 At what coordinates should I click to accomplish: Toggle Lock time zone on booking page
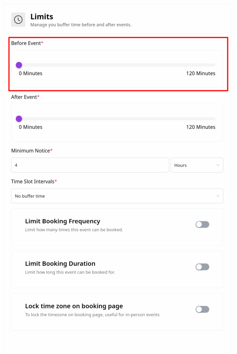coord(202,309)
